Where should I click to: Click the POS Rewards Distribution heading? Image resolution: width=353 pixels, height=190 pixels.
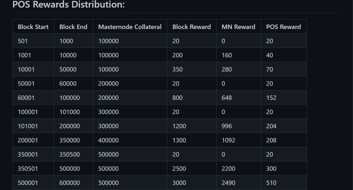(x=68, y=5)
